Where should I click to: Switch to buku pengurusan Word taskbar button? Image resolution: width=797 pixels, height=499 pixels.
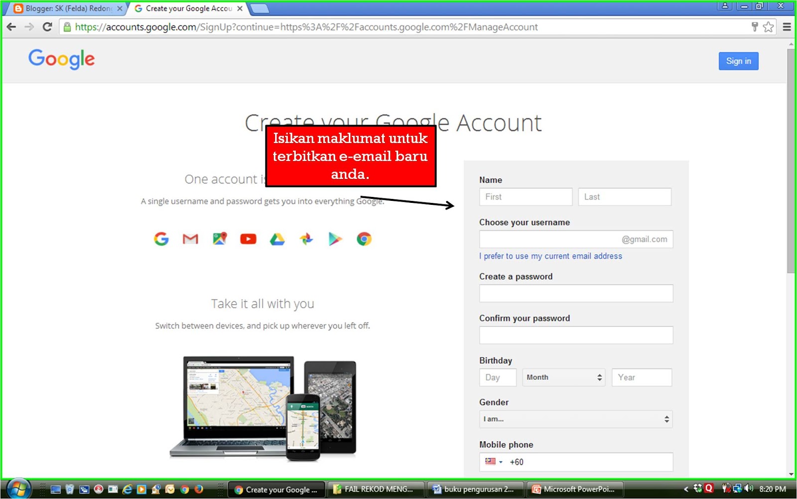476,489
